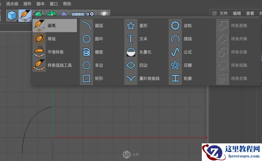
Task: Click the object panel dotted grip handle
Action: click(214, 13)
